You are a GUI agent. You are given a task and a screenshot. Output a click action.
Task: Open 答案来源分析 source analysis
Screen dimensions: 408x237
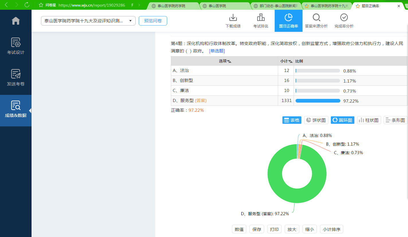point(316,21)
